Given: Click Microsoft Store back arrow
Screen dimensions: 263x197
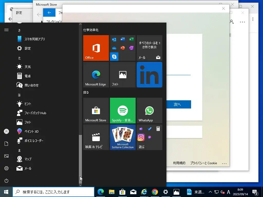Looking at the screenshot, I should pos(39,15).
